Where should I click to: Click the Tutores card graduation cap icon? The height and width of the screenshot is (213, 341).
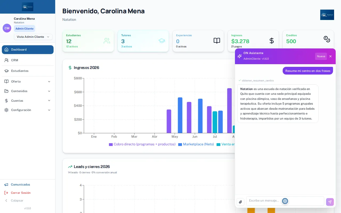click(x=162, y=41)
